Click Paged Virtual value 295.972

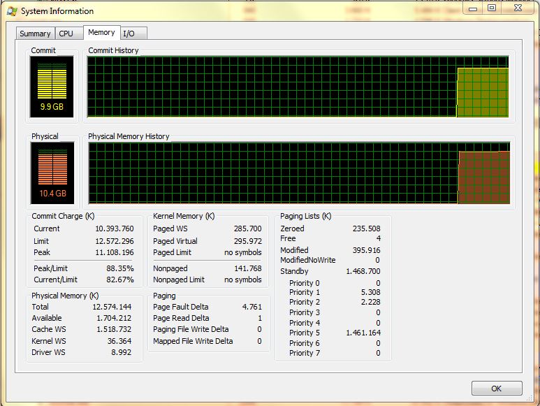point(247,241)
